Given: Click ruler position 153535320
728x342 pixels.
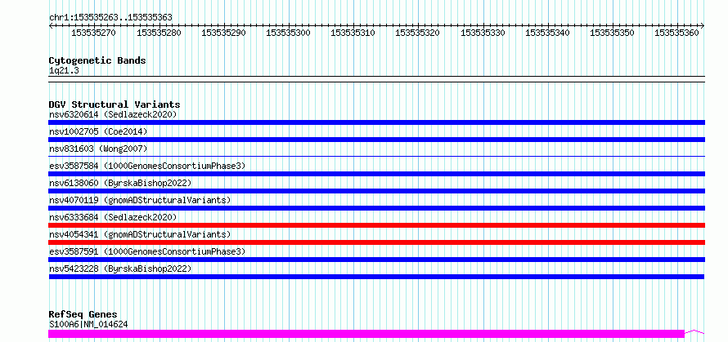Looking at the screenshot, I should click(x=417, y=33).
